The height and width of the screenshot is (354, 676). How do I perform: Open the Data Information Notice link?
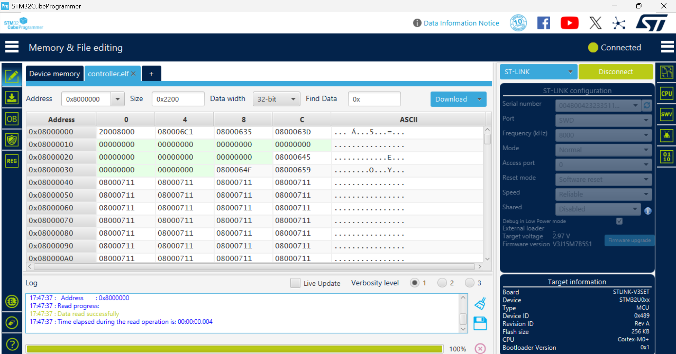click(x=461, y=23)
